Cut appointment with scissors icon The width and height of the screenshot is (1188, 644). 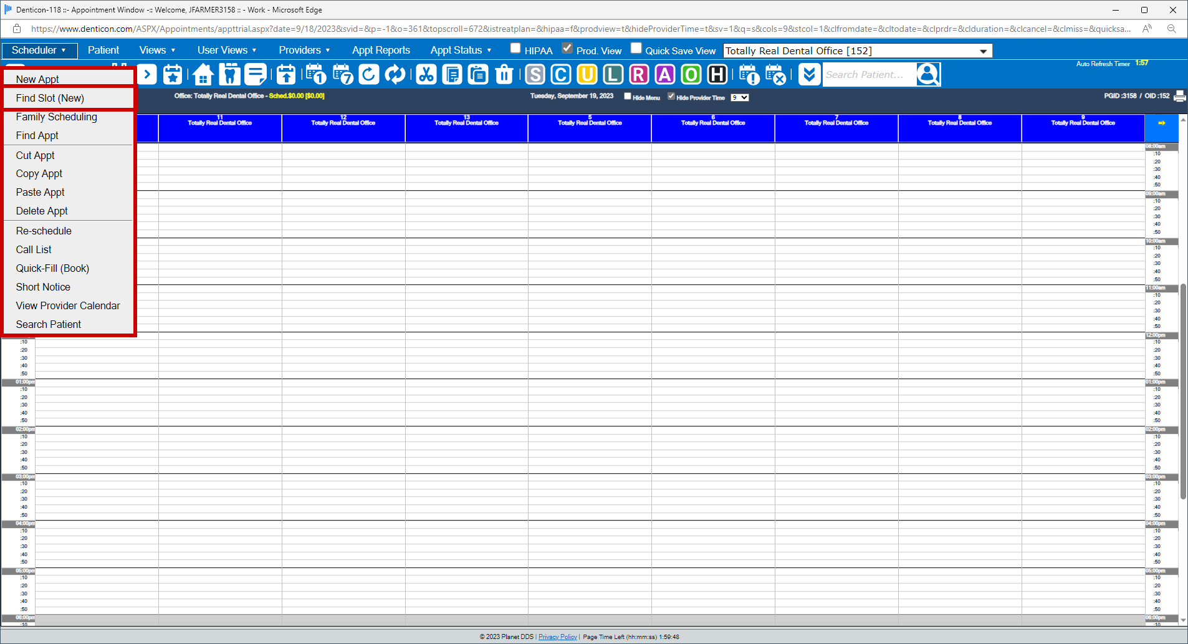pos(426,74)
